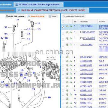Viewport: 108px width, 108px height.
Task: Click tree icon for bolt 01010-81030
Action: (x=71, y=61)
